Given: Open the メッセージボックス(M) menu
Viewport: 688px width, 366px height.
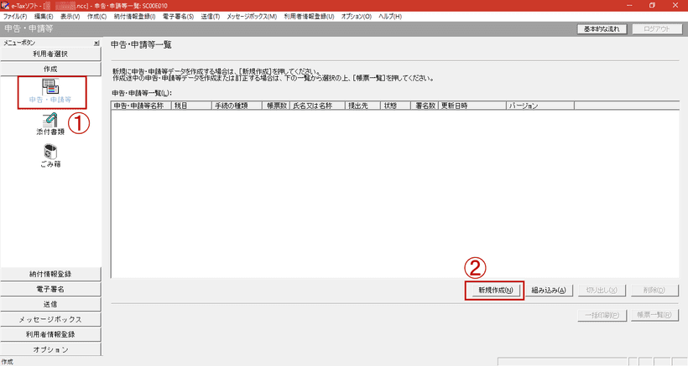Looking at the screenshot, I should [x=252, y=17].
